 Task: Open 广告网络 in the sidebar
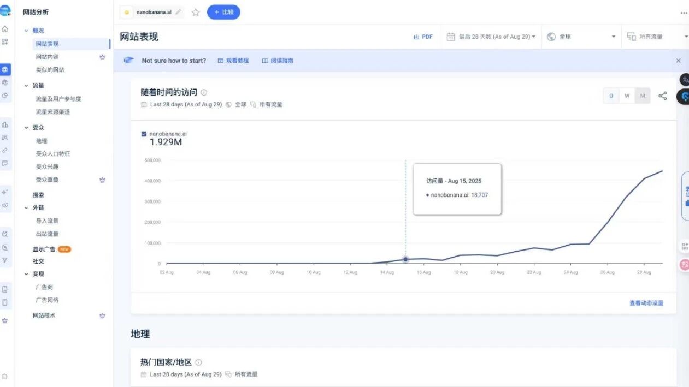[47, 300]
